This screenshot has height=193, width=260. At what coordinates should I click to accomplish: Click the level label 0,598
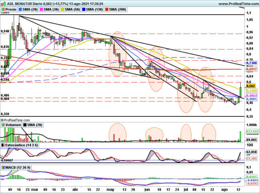[5, 80]
